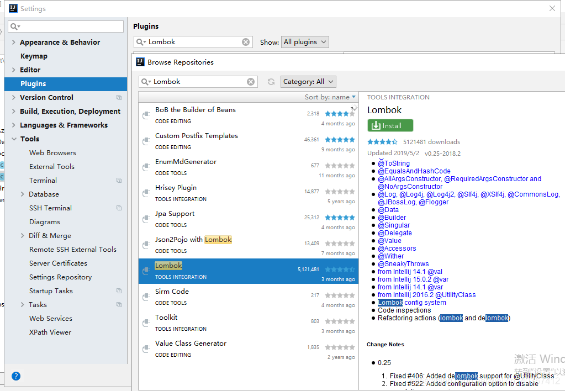The width and height of the screenshot is (565, 391).
Task: Click the Plugins search field containing Lombok
Action: coord(193,42)
